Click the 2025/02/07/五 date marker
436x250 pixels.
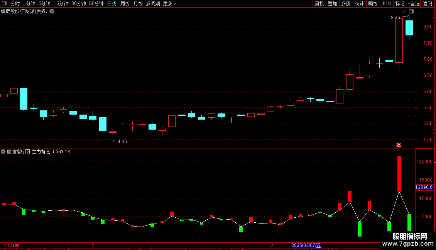point(306,245)
